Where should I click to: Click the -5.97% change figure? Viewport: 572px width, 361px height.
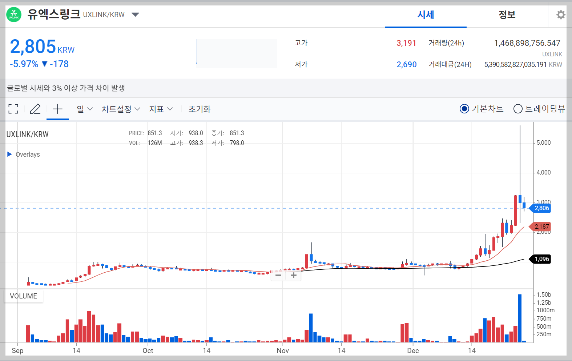point(24,64)
